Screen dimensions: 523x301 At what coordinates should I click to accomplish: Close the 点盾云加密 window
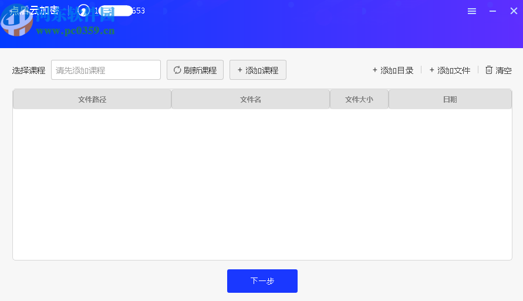[514, 11]
